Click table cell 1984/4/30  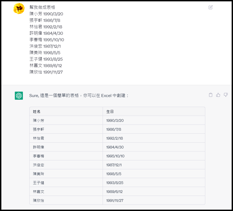point(154,147)
